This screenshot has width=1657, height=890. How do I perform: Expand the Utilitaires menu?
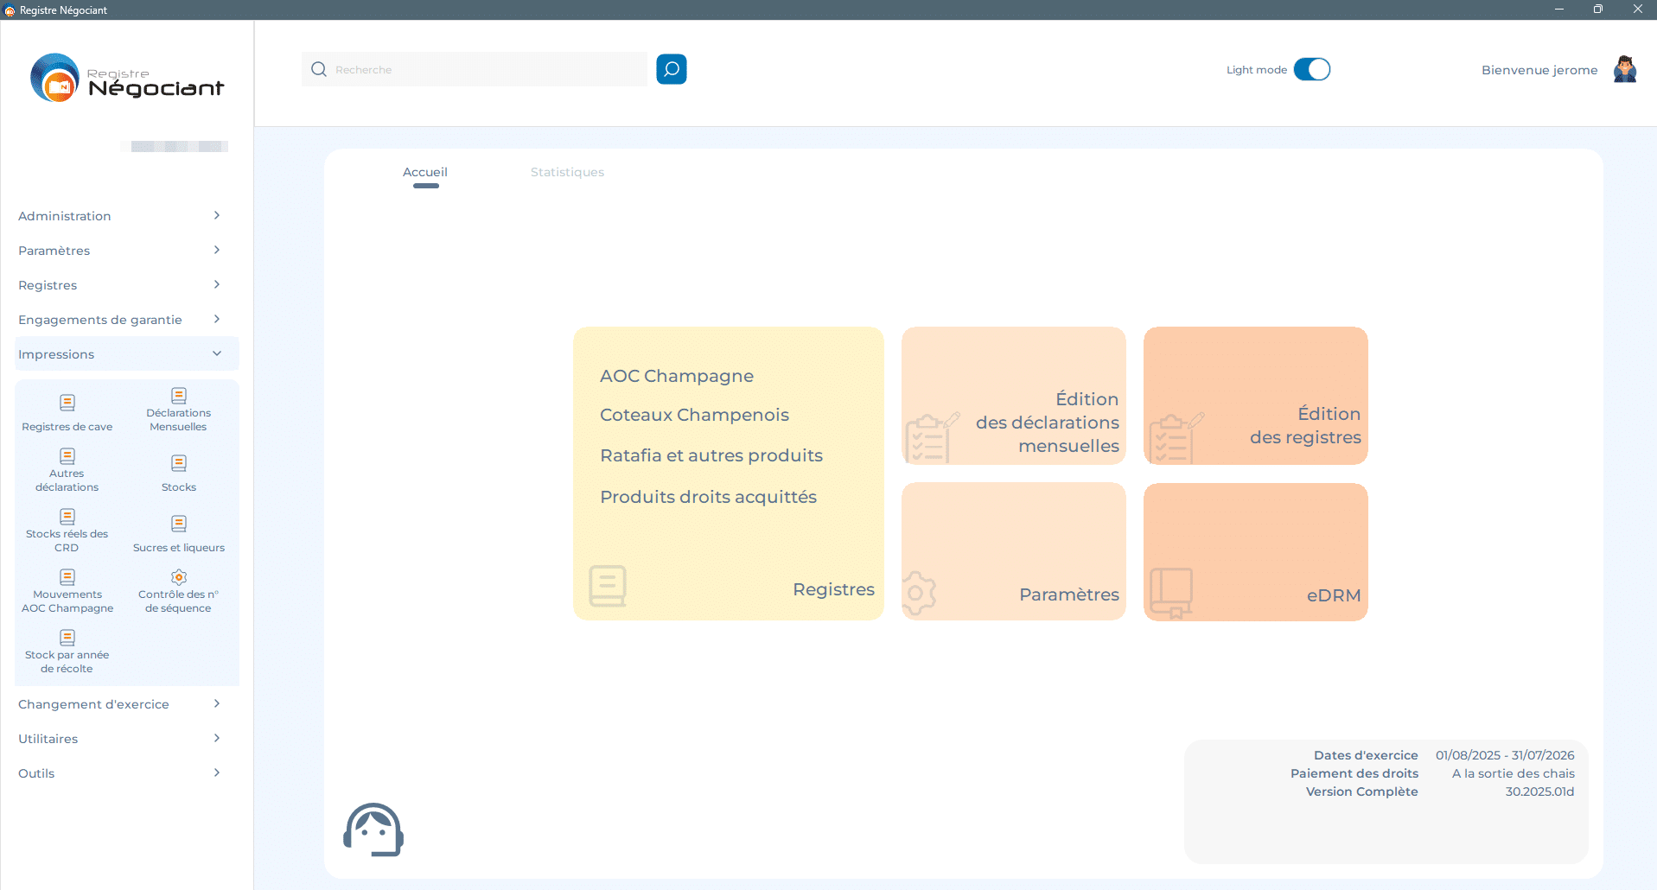click(x=119, y=739)
